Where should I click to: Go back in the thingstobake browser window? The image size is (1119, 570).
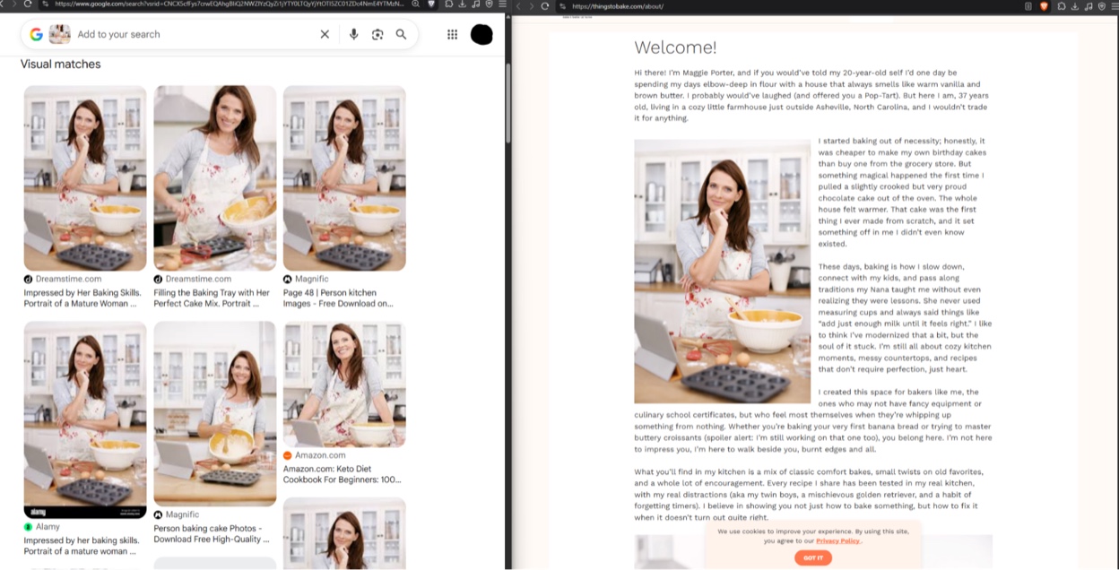[517, 5]
